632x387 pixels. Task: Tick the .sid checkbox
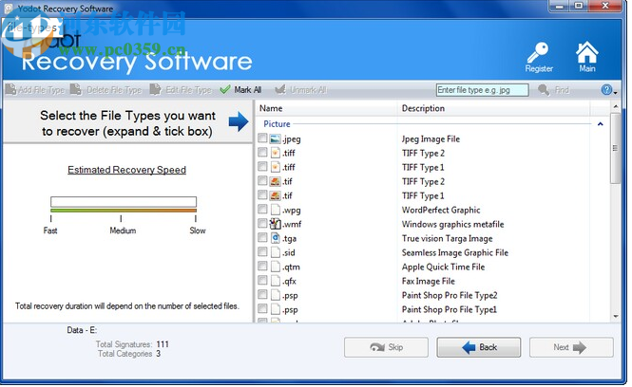coord(262,251)
